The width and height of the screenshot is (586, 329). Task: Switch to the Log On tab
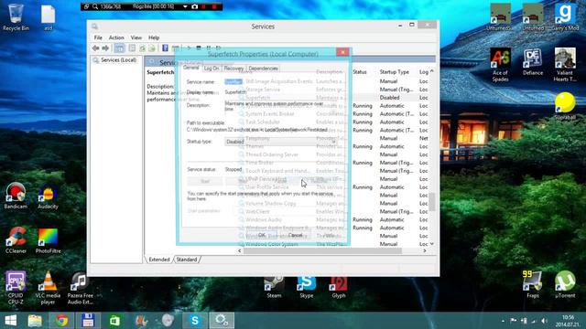coord(212,69)
